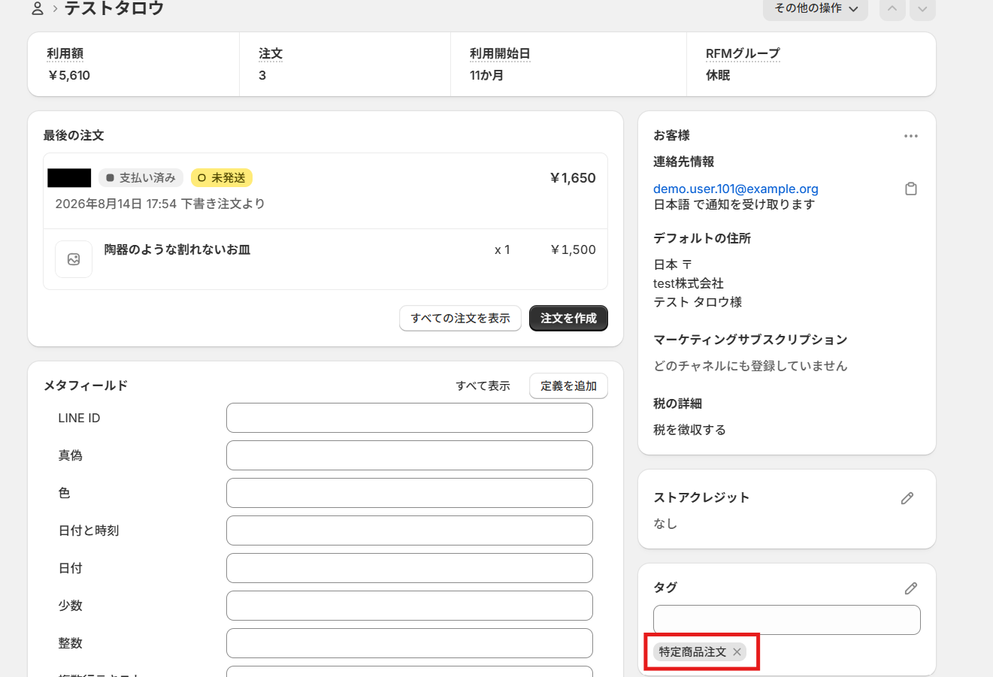Screen dimensions: 993x677
Task: Go to next customer with down chevron
Action: (x=922, y=9)
